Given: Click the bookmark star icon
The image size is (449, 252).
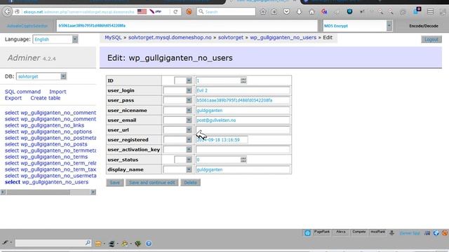Looking at the screenshot, I should (263, 12).
